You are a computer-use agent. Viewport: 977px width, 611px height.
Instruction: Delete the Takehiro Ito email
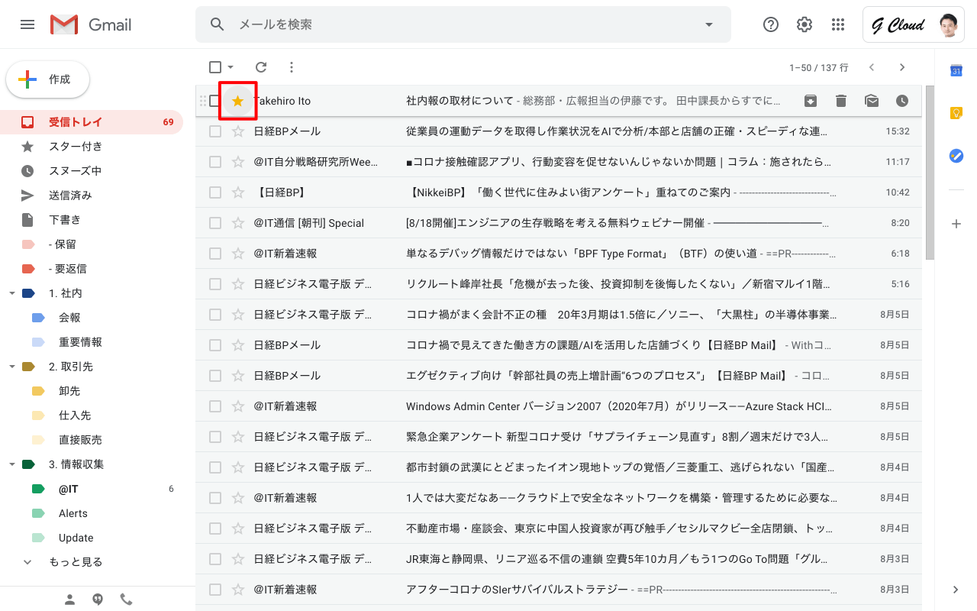point(841,101)
